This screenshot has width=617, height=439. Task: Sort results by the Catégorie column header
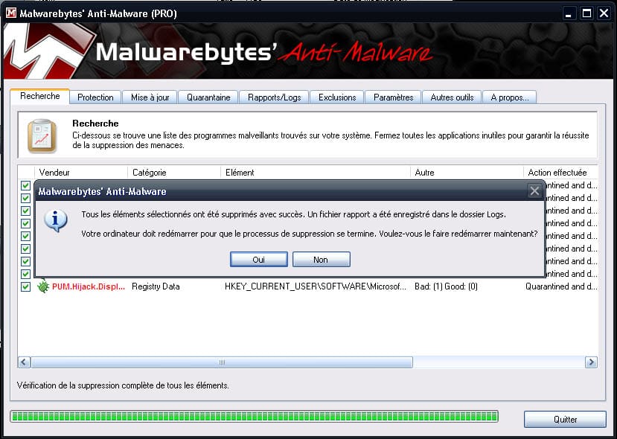coord(174,173)
